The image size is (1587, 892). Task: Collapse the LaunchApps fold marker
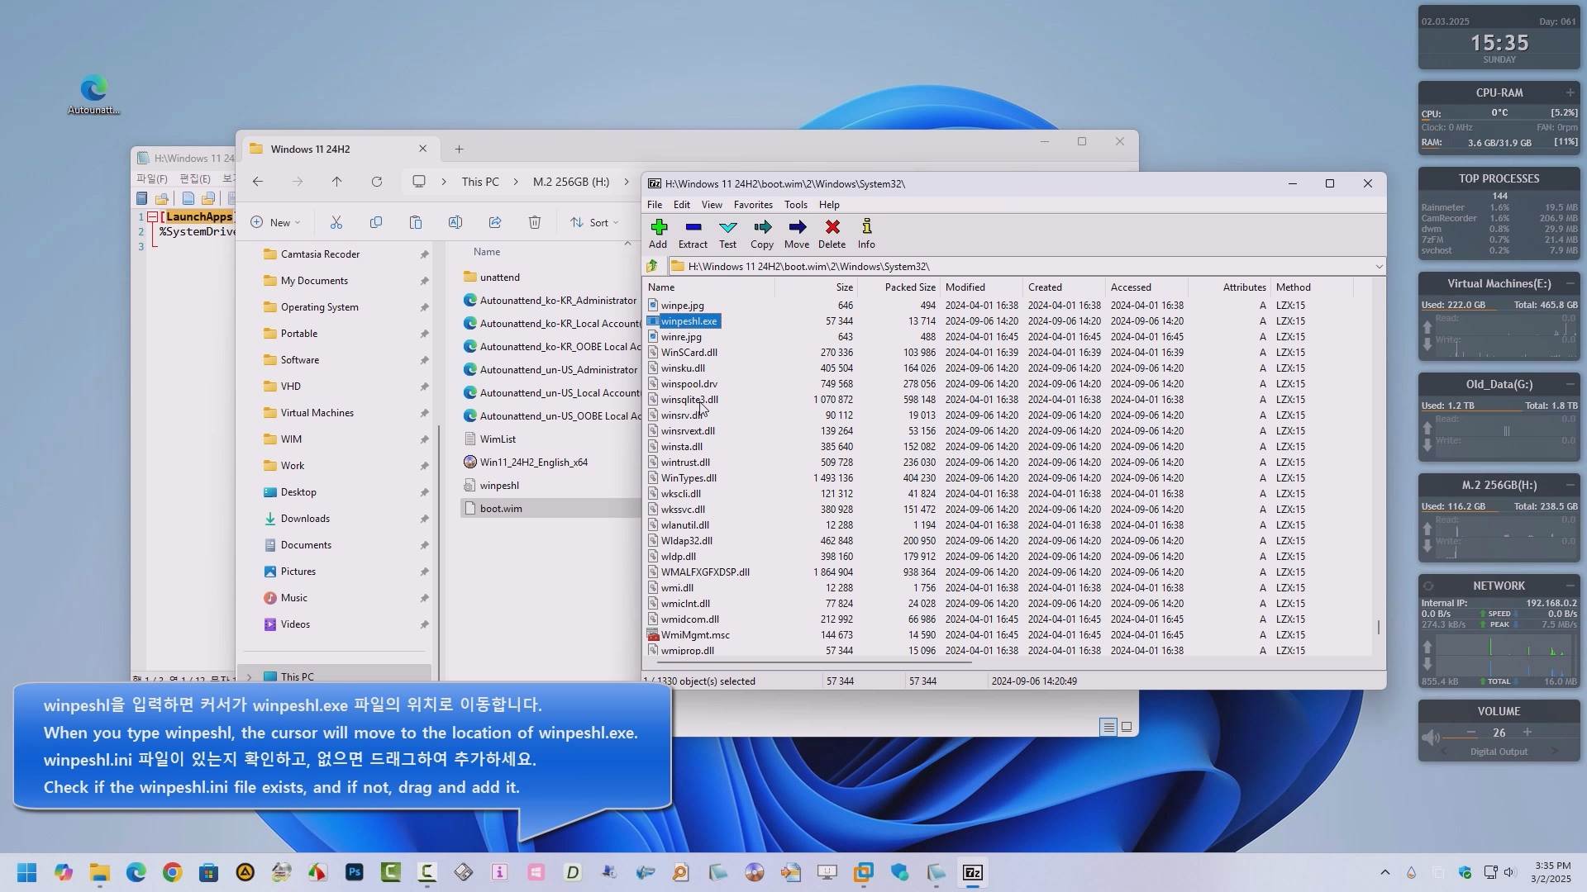point(153,217)
